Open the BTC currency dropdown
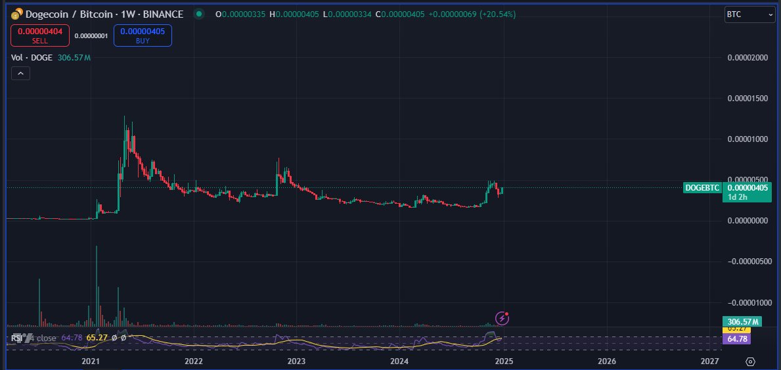Viewport: 781px width, 370px height. point(749,14)
